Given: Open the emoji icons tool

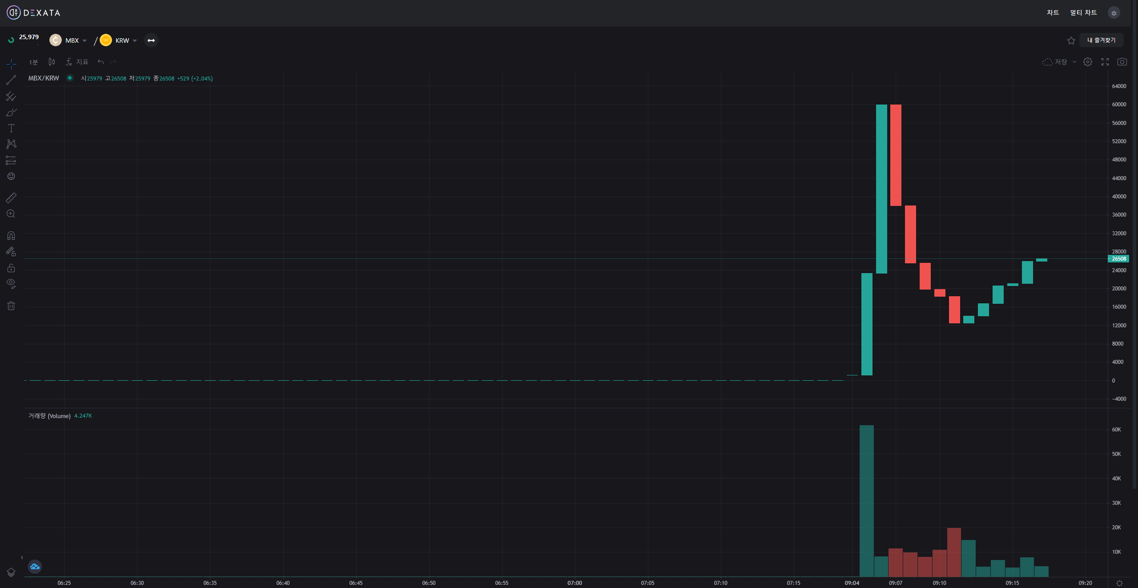Looking at the screenshot, I should coord(11,177).
